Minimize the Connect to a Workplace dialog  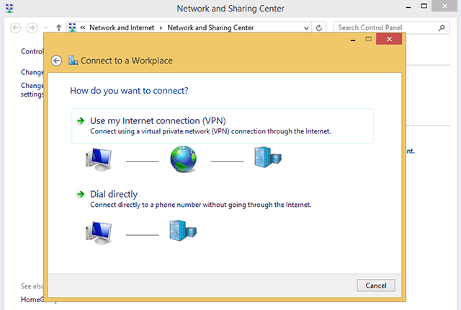click(x=353, y=40)
